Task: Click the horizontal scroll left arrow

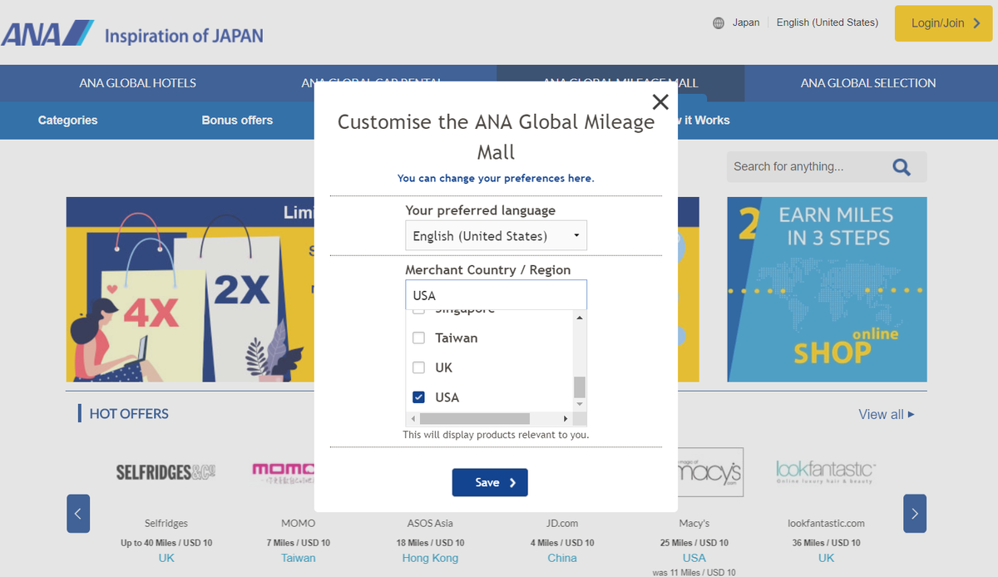Action: point(413,419)
